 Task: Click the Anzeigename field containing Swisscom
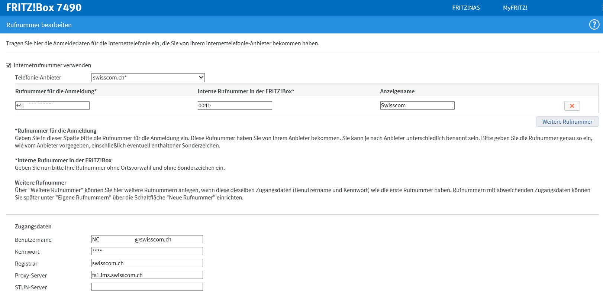coord(417,105)
